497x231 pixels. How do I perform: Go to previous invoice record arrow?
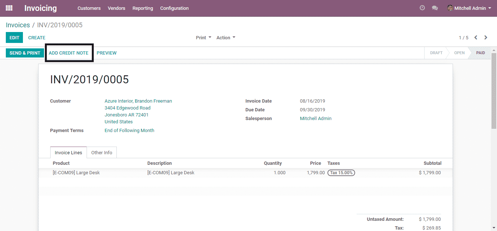coord(476,37)
